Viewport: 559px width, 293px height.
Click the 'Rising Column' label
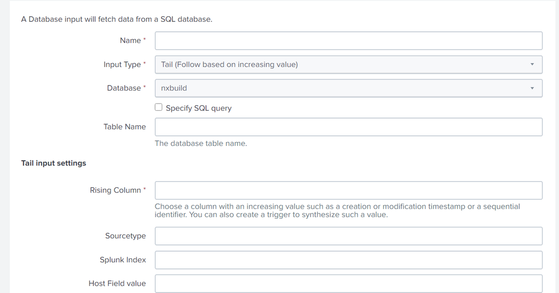pos(115,190)
